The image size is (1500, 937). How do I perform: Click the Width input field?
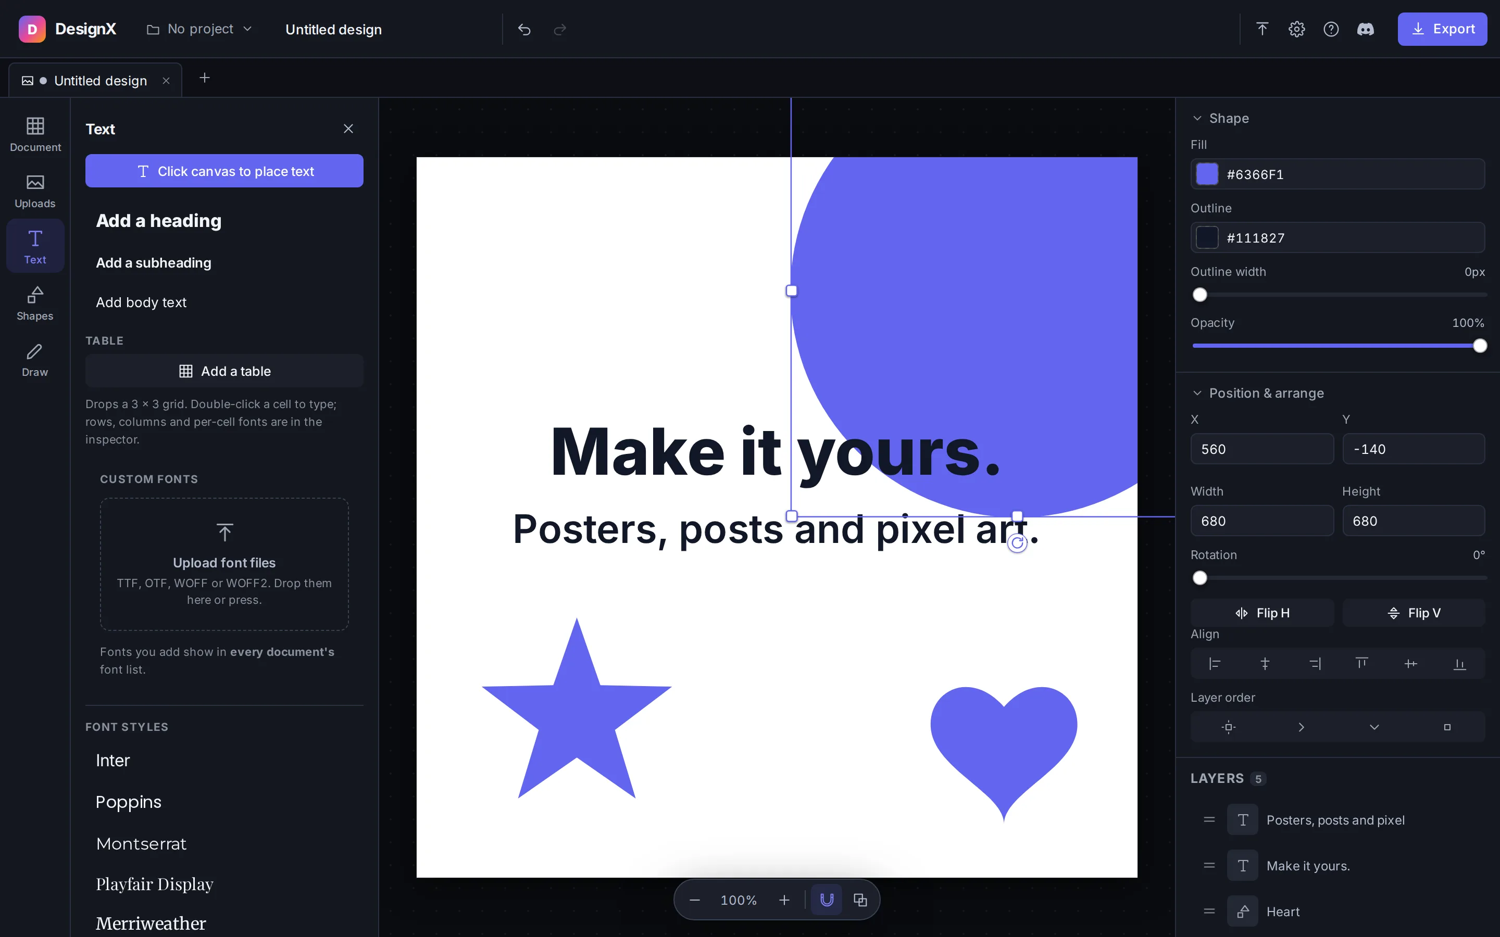click(1262, 521)
